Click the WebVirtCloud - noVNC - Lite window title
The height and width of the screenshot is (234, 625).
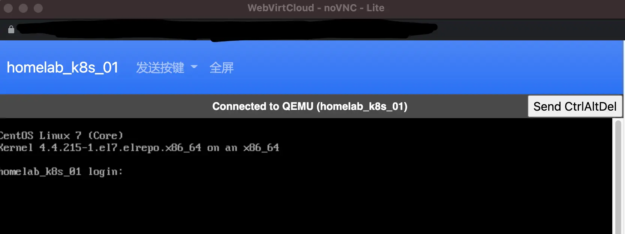coord(316,8)
